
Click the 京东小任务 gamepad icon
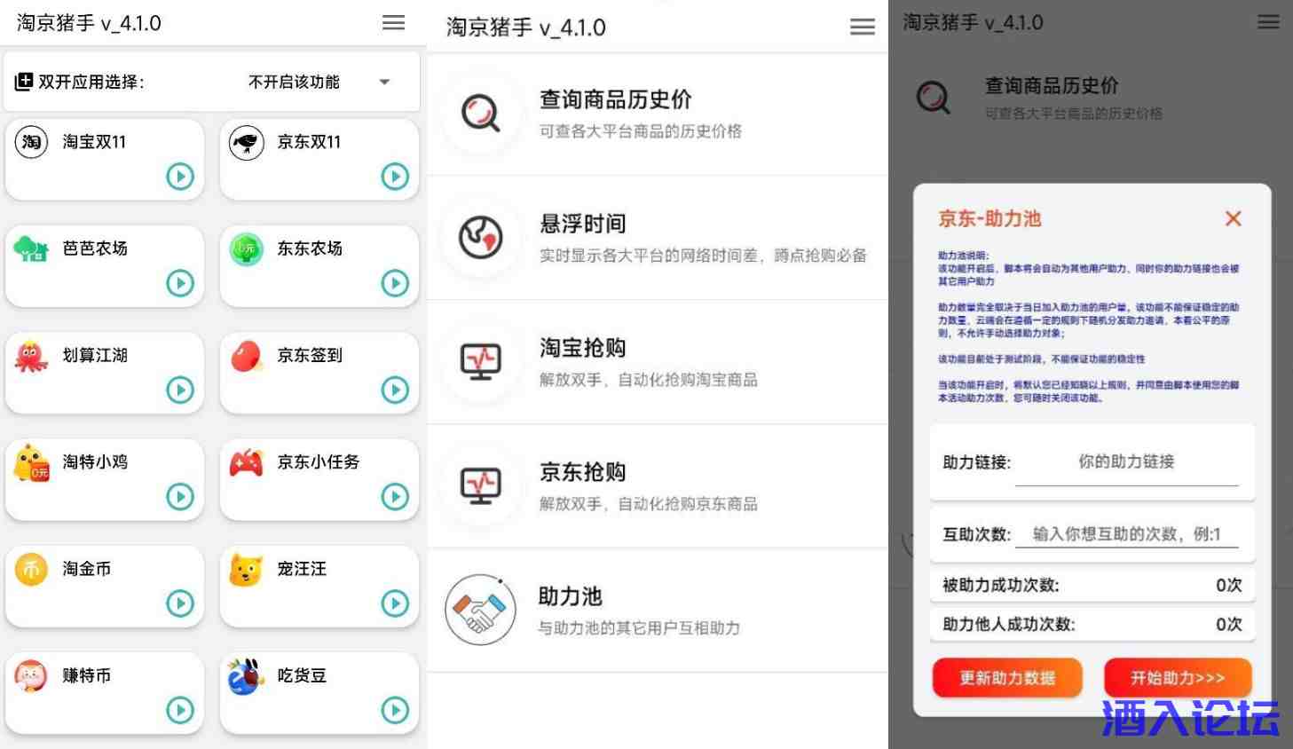pyautogui.click(x=247, y=462)
